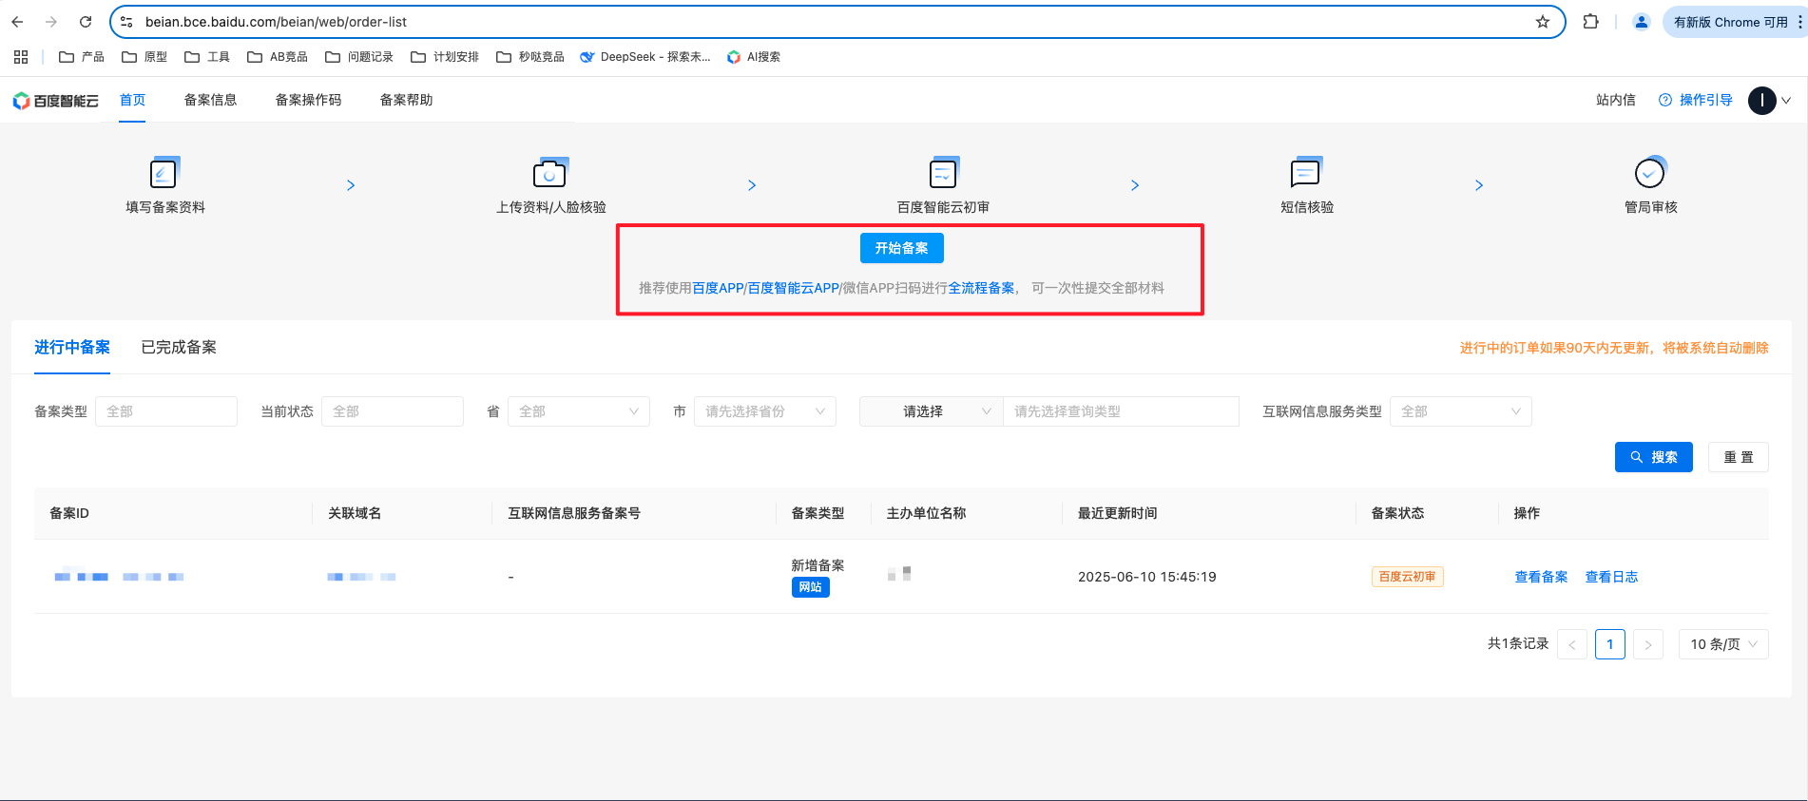Click the 全流程备案 link
The height and width of the screenshot is (801, 1808).
coord(981,288)
